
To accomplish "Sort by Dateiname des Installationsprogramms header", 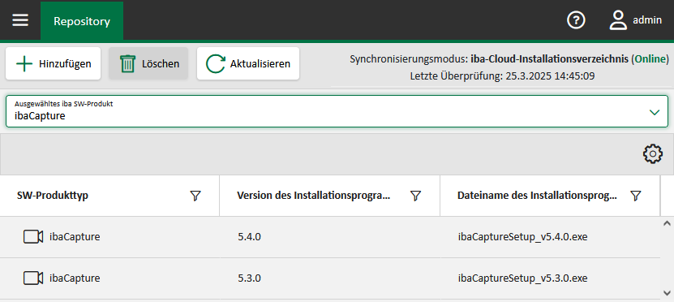I will click(537, 196).
